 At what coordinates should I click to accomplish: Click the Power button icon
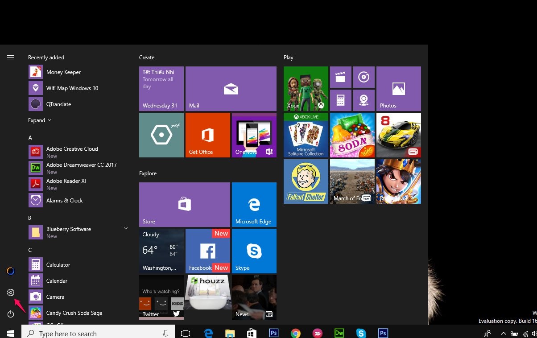[11, 314]
